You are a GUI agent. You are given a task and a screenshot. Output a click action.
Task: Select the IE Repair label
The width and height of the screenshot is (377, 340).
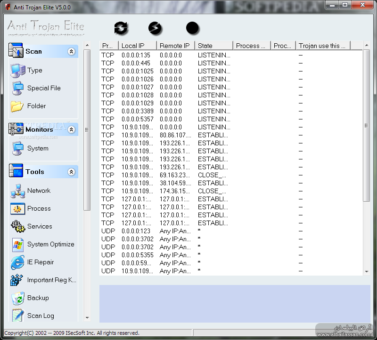(41, 262)
